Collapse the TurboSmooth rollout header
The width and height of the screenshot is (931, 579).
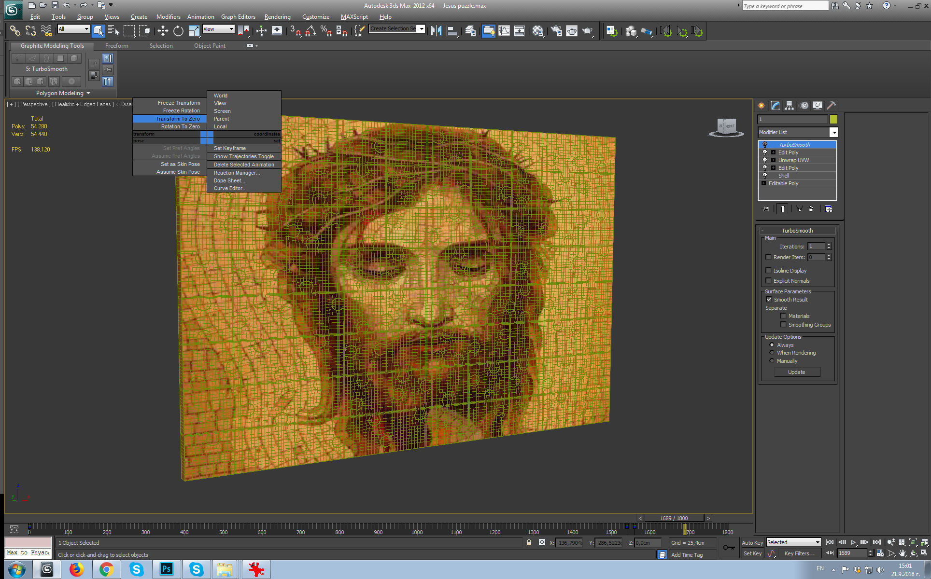click(797, 231)
